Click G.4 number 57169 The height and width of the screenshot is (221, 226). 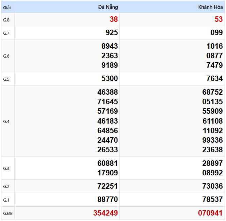click(108, 111)
